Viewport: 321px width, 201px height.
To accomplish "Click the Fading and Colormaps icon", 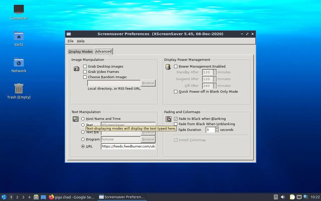I will tap(169, 119).
